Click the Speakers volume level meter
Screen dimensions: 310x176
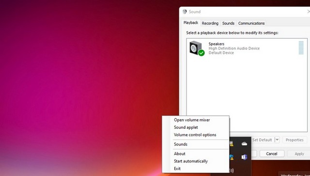301,47
